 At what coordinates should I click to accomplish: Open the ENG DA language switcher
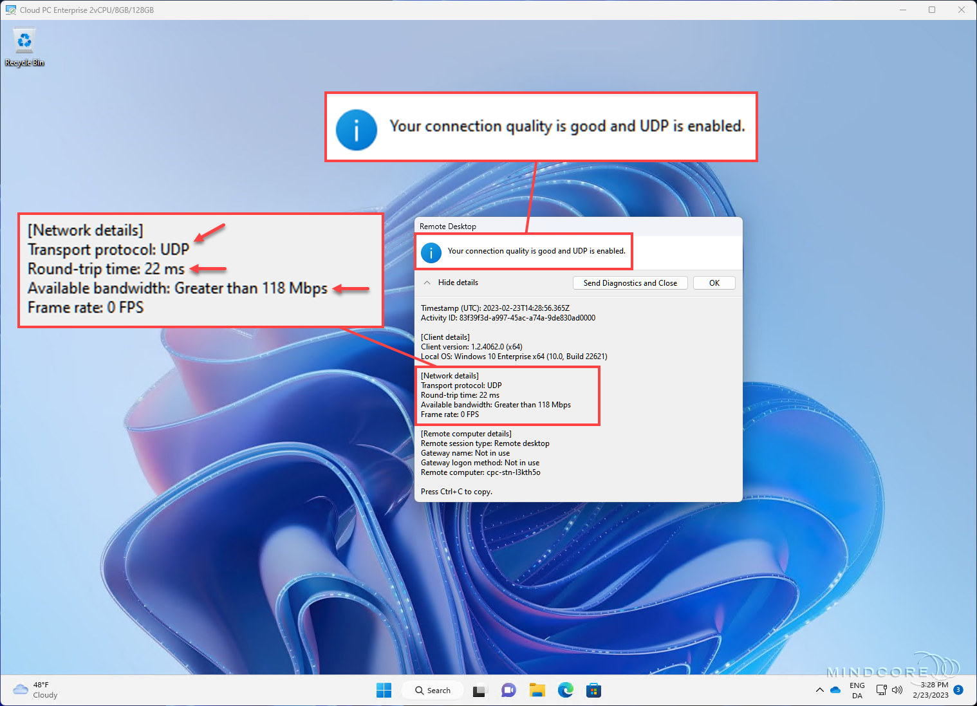pos(857,689)
